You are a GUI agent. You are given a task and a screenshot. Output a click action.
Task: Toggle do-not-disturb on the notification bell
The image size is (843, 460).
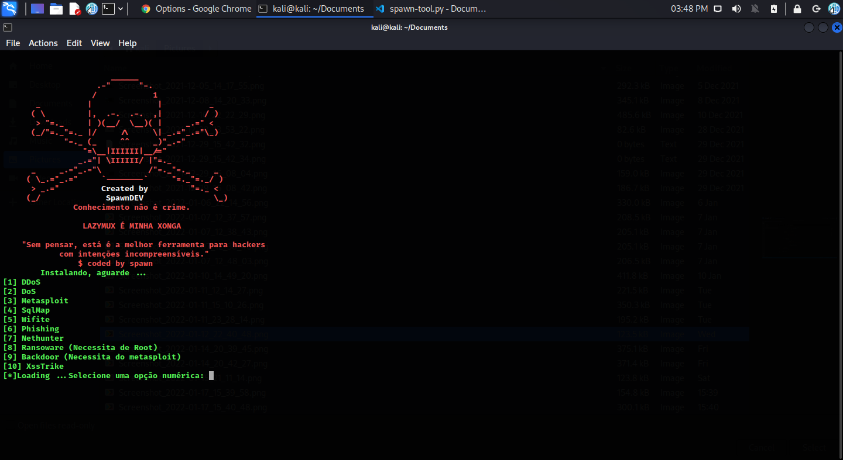click(x=755, y=8)
